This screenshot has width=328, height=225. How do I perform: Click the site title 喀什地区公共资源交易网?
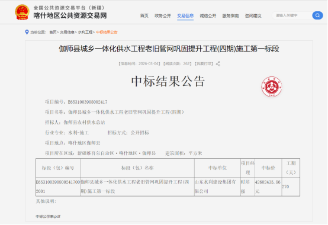(70, 15)
